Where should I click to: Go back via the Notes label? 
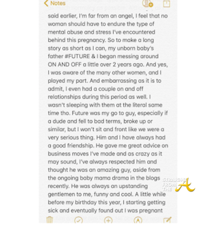[57, 3]
